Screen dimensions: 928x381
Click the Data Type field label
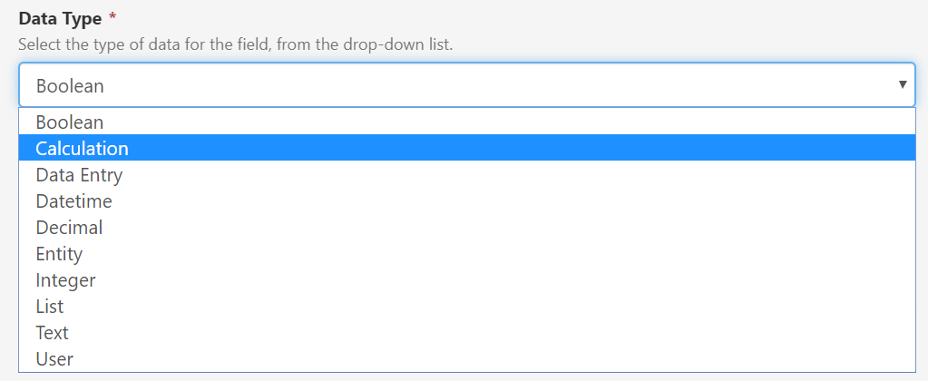59,19
